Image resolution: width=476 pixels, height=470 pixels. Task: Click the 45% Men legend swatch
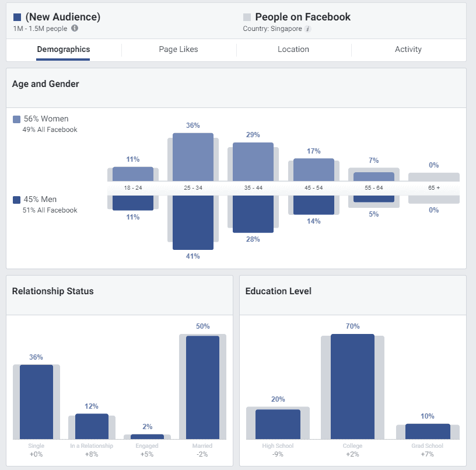pos(17,200)
